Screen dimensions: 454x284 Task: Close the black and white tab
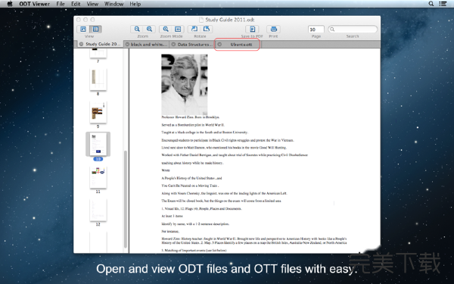127,45
